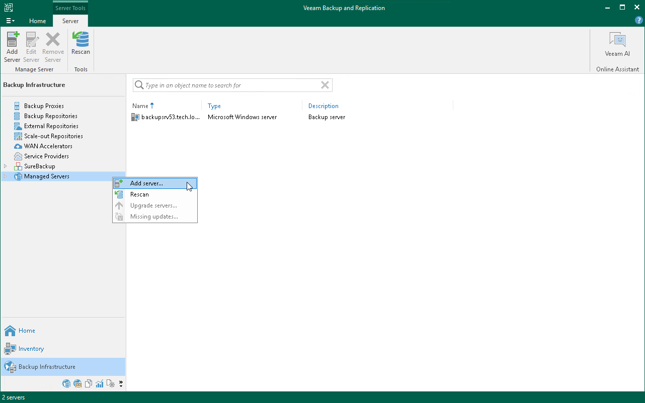
Task: Click the Managed Servers globe icon in the tree
Action: point(18,176)
